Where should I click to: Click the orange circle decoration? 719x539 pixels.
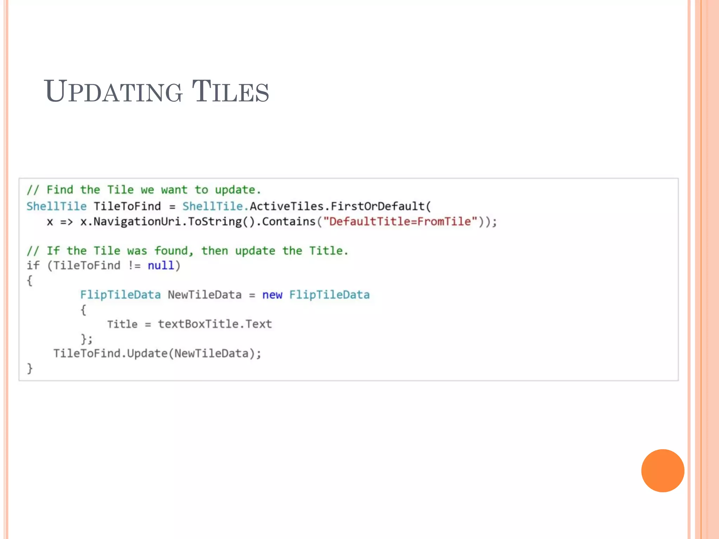click(662, 471)
